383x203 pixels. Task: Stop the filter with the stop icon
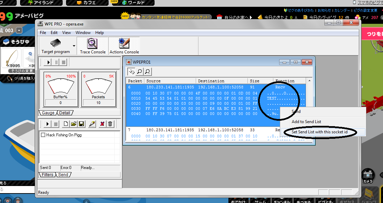(x=56, y=124)
